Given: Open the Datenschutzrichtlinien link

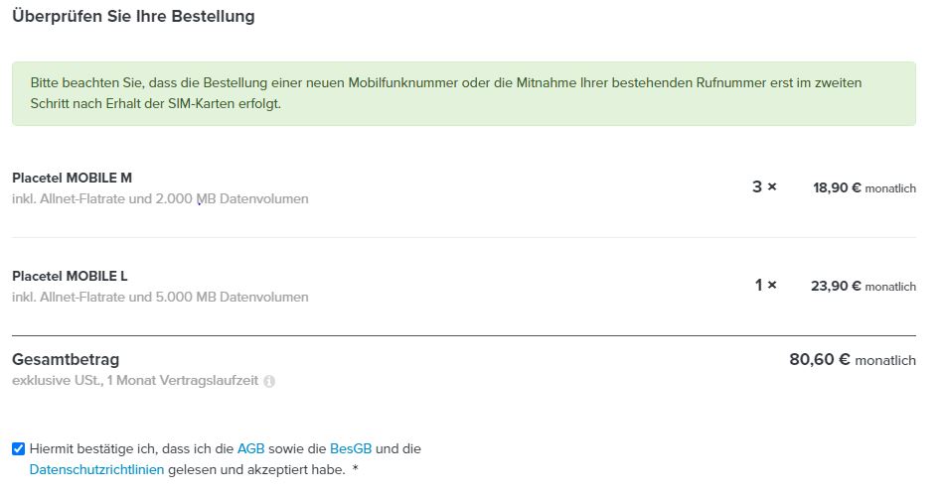Looking at the screenshot, I should [96, 470].
